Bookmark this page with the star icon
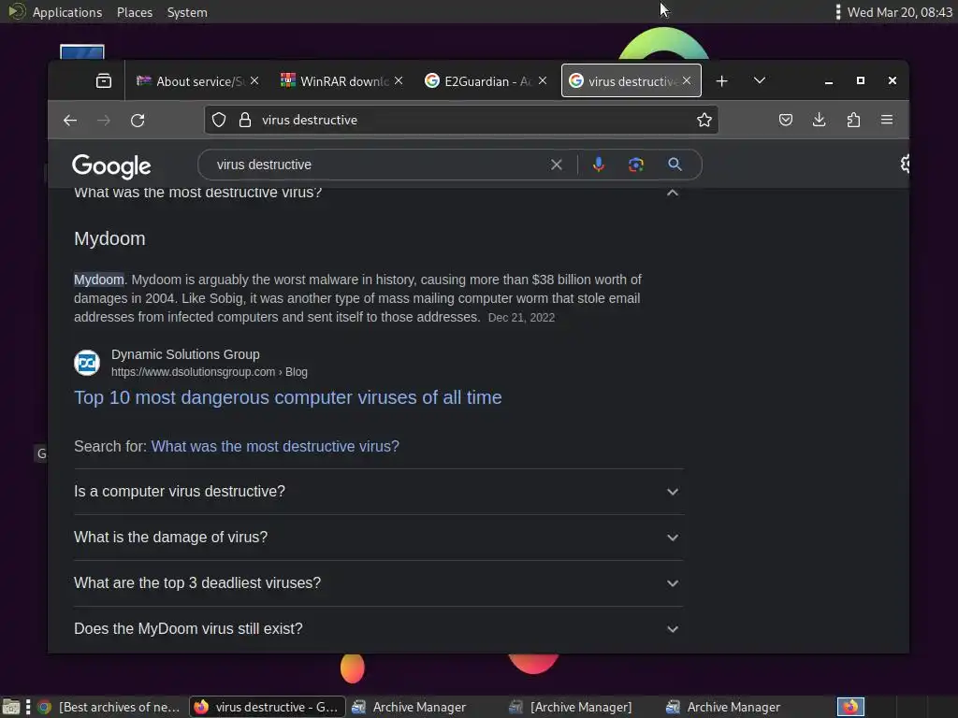The height and width of the screenshot is (718, 958). coord(704,121)
